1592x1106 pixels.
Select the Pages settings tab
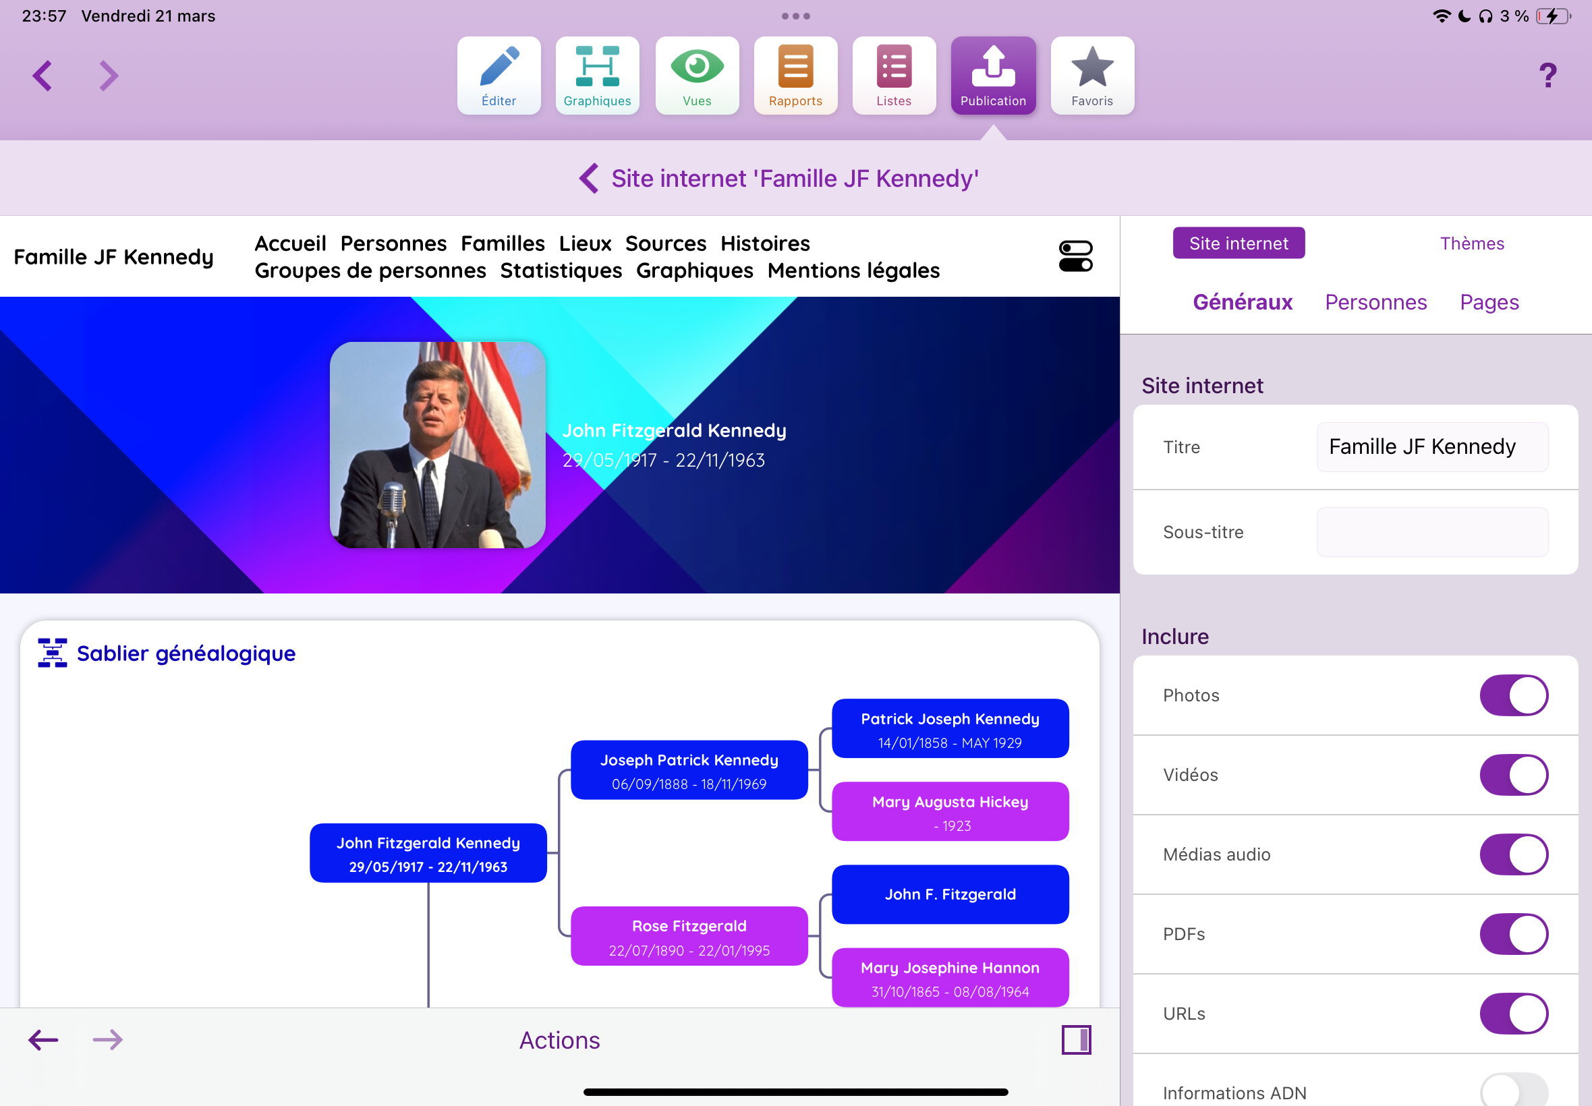[1489, 302]
